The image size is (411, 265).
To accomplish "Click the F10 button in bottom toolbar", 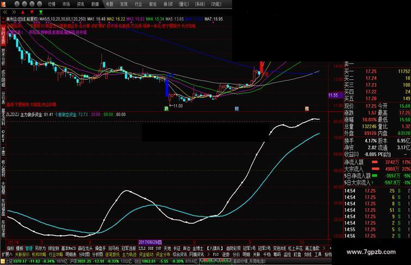I will [216, 255].
